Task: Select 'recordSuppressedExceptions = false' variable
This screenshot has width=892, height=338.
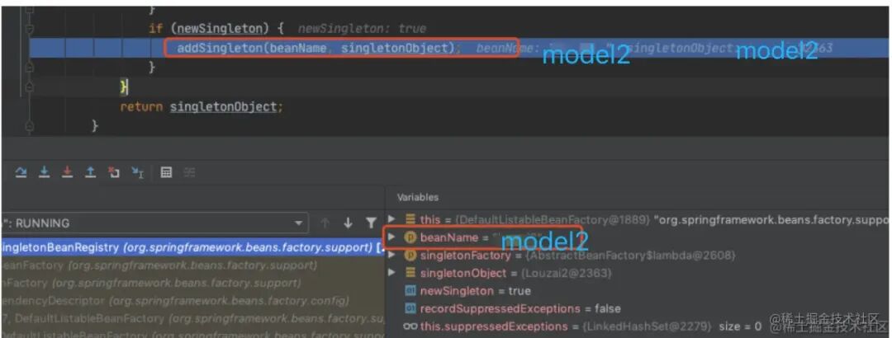Action: pyautogui.click(x=638, y=308)
